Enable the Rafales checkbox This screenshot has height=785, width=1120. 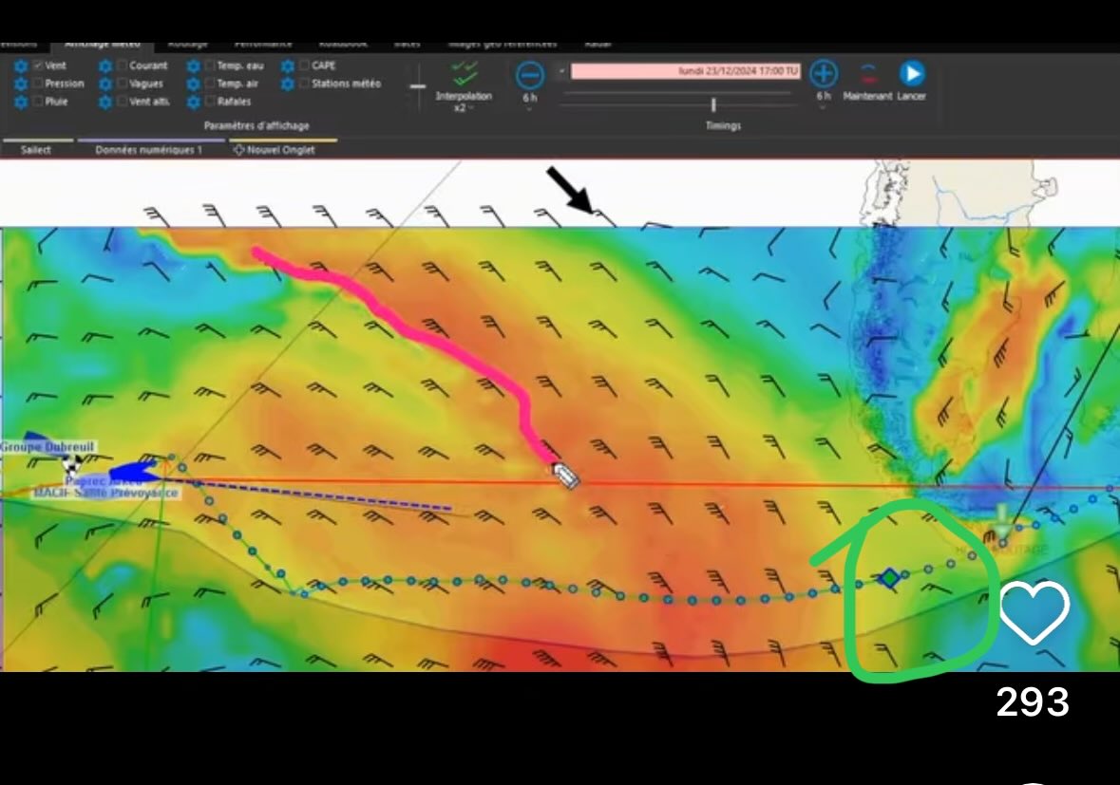click(x=210, y=101)
